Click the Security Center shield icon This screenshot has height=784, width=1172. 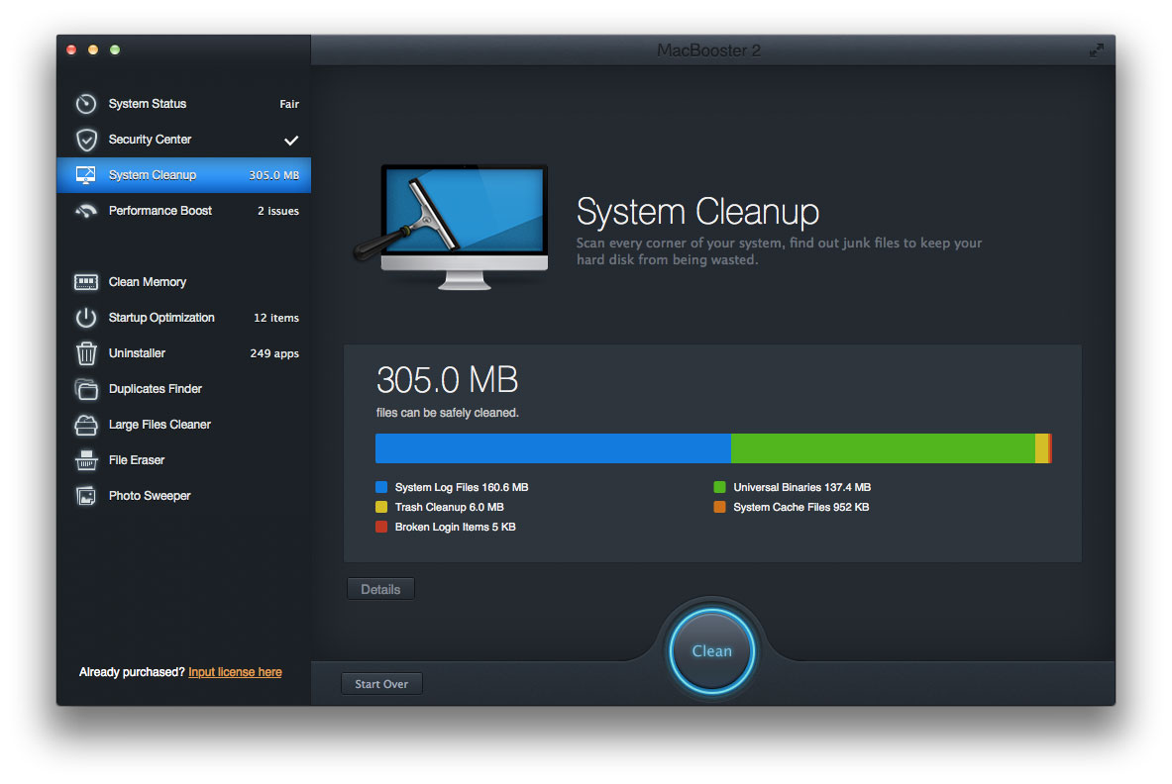86,140
